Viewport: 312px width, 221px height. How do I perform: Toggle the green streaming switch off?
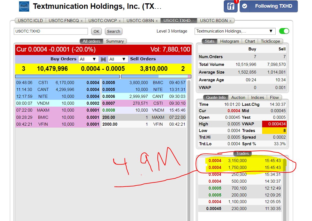click(284, 31)
